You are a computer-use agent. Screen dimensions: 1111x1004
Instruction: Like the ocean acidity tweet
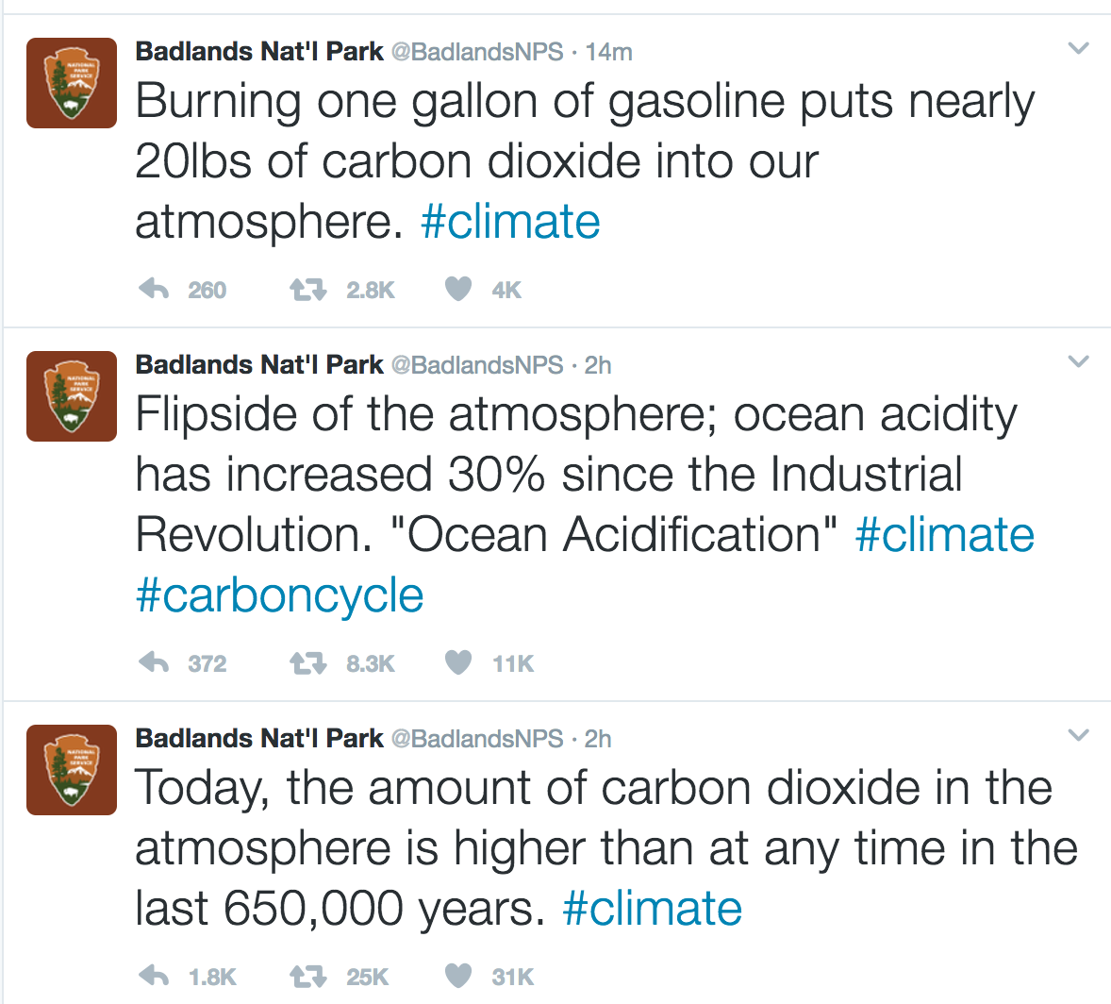click(458, 662)
